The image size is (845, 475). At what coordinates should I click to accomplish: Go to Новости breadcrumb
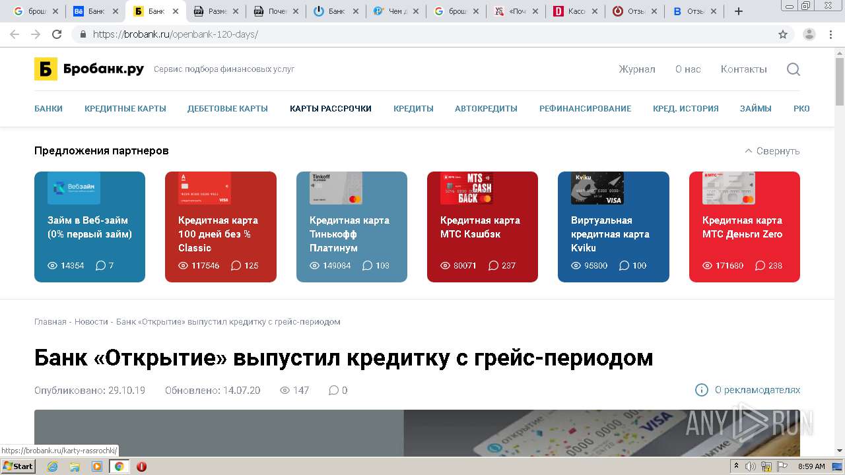(x=91, y=322)
